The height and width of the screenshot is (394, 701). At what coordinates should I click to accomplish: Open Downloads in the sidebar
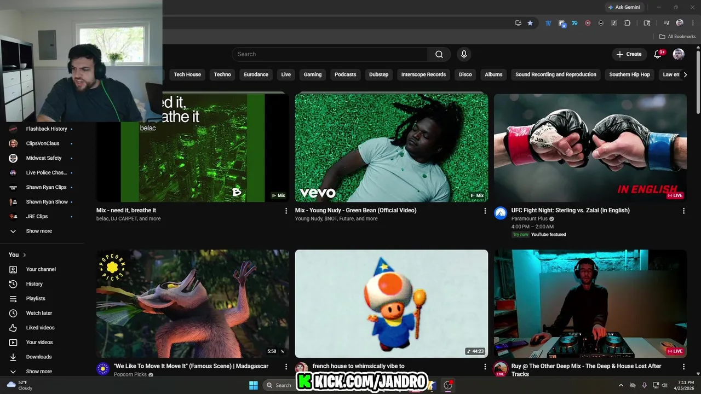coord(39,357)
